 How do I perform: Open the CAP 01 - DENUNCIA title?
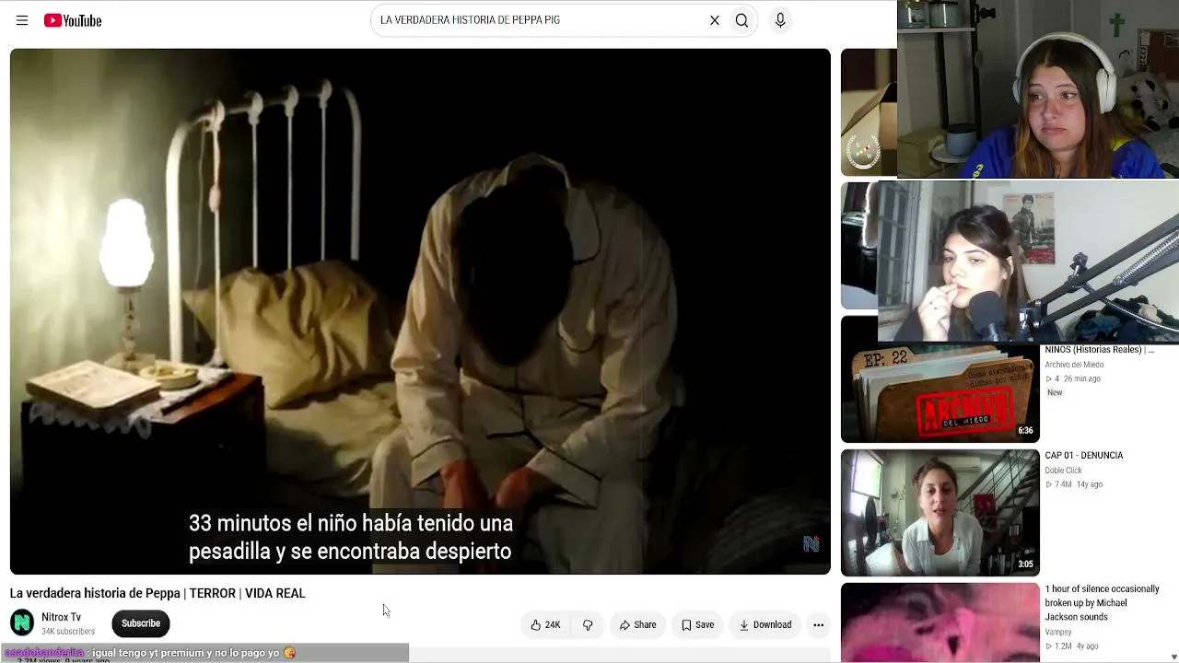pos(1083,455)
